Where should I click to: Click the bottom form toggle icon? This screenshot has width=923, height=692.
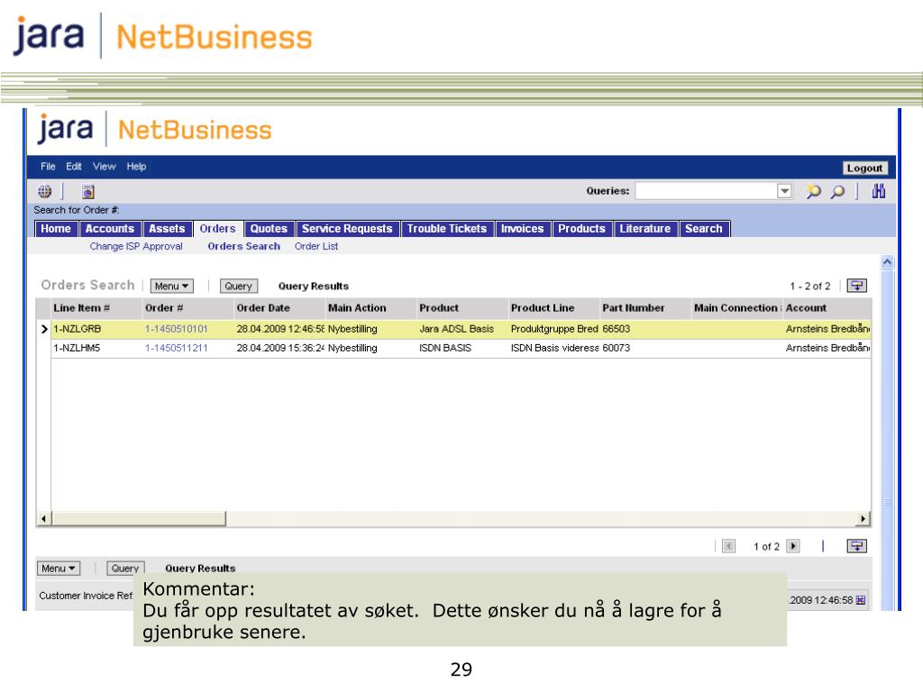tap(857, 546)
